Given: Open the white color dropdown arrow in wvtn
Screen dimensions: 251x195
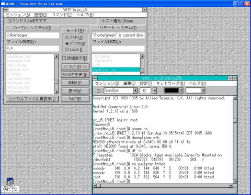Looking at the screenshot, I should click(203, 90).
